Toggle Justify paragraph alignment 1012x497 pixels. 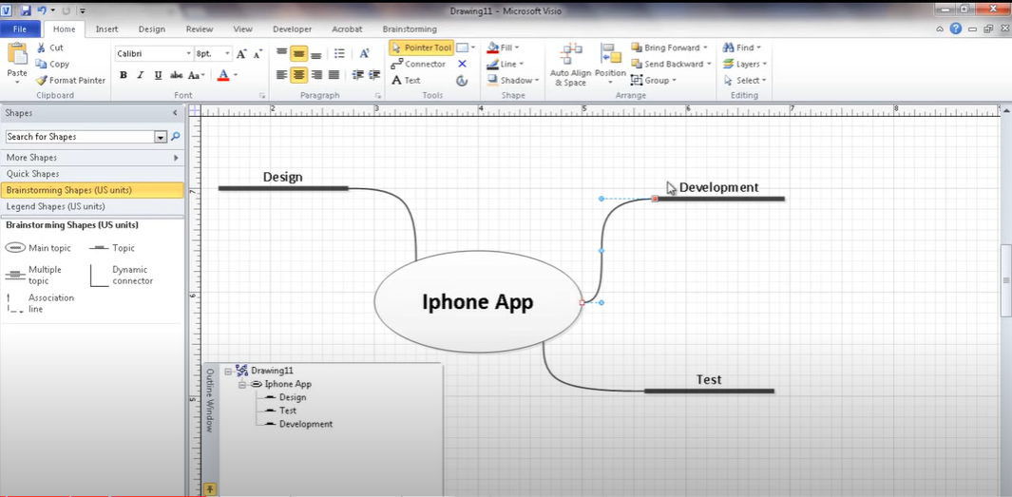334,75
